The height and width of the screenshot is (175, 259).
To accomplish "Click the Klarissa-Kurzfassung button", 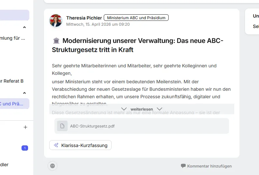I will pyautogui.click(x=80, y=145).
